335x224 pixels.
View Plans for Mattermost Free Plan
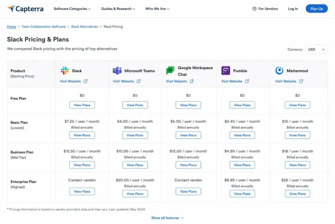(x=297, y=105)
